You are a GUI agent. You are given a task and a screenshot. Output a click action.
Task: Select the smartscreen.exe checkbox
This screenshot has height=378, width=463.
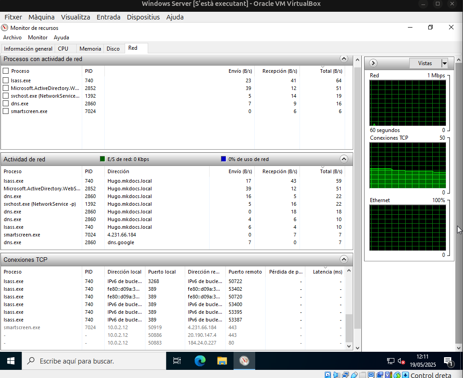(x=5, y=111)
